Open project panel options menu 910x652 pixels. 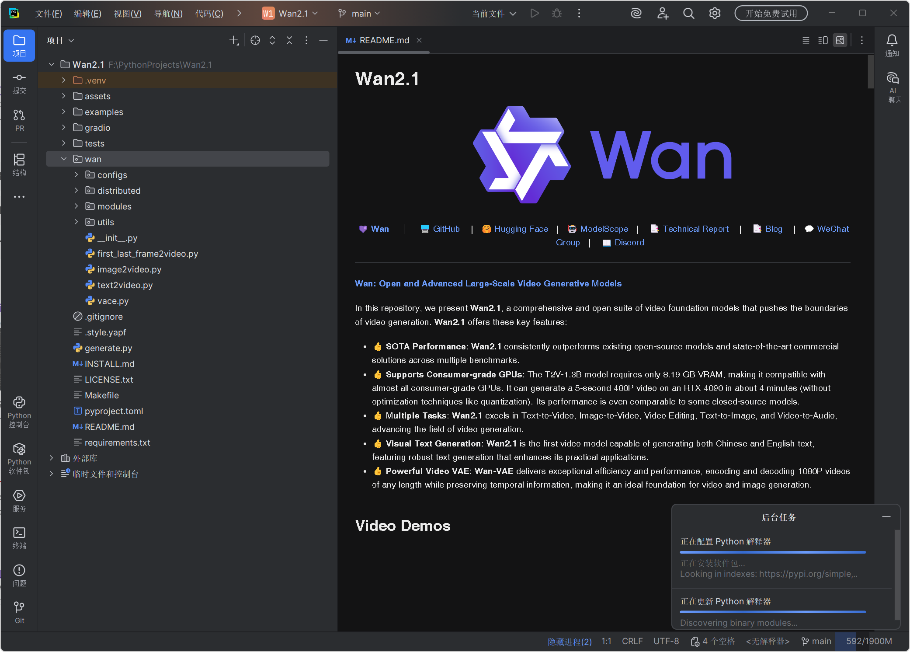[x=306, y=41]
